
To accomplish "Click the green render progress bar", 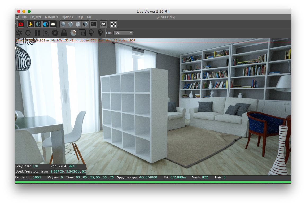I will (153, 182).
